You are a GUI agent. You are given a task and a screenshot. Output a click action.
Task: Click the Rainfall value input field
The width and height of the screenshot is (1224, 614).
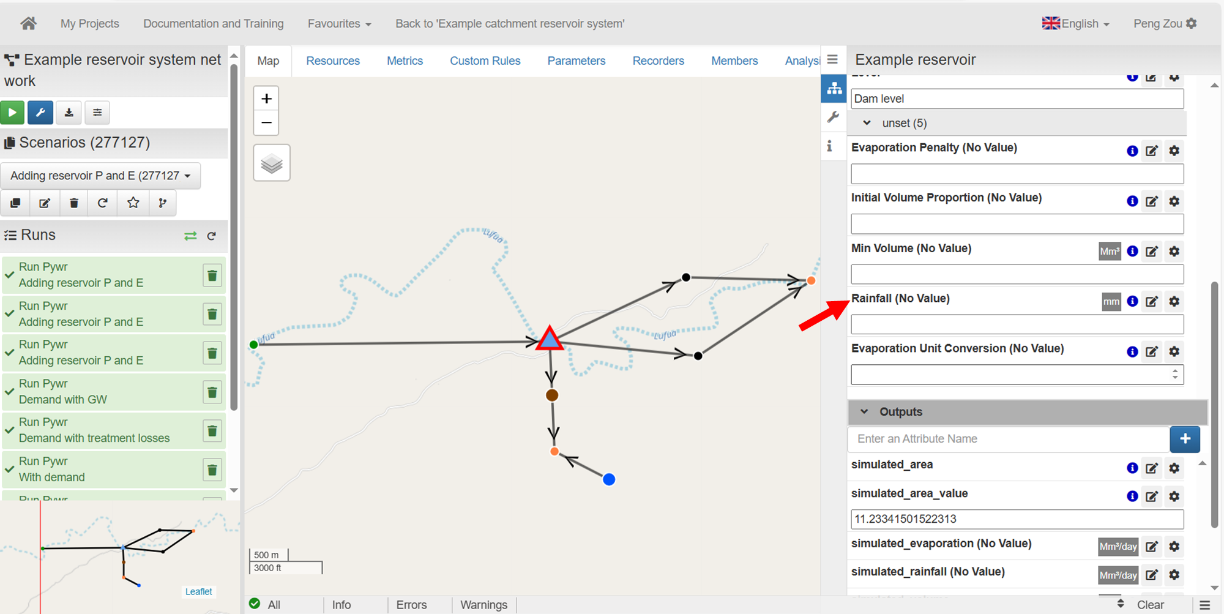(1017, 324)
